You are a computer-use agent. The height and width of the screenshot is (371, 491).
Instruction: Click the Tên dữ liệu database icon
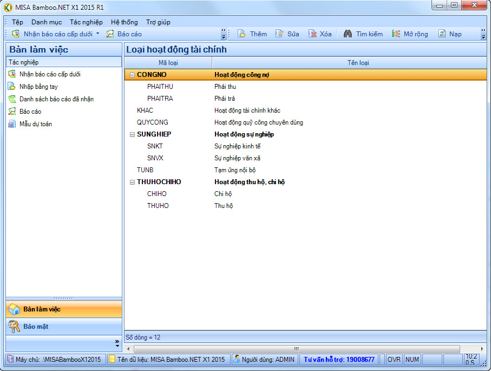(112, 359)
